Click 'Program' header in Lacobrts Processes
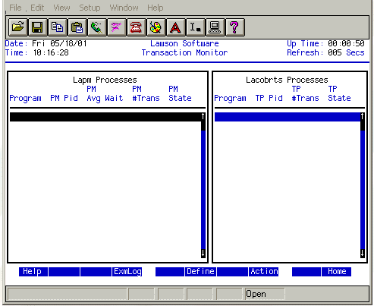The image size is (374, 306). point(230,98)
